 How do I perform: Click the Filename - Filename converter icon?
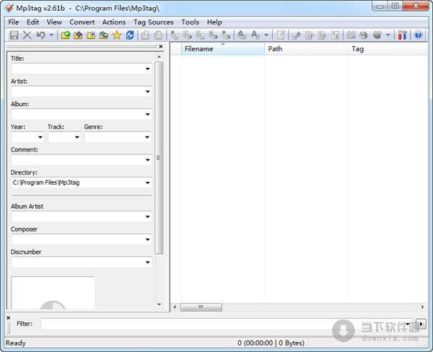coord(201,35)
